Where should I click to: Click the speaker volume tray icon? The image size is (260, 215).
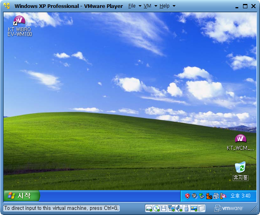pos(194,196)
